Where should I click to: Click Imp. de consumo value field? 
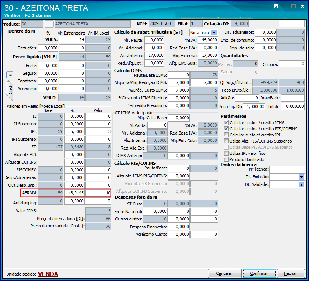(266, 40)
